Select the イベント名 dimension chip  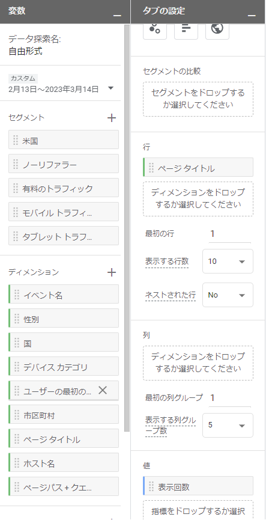coord(64,294)
